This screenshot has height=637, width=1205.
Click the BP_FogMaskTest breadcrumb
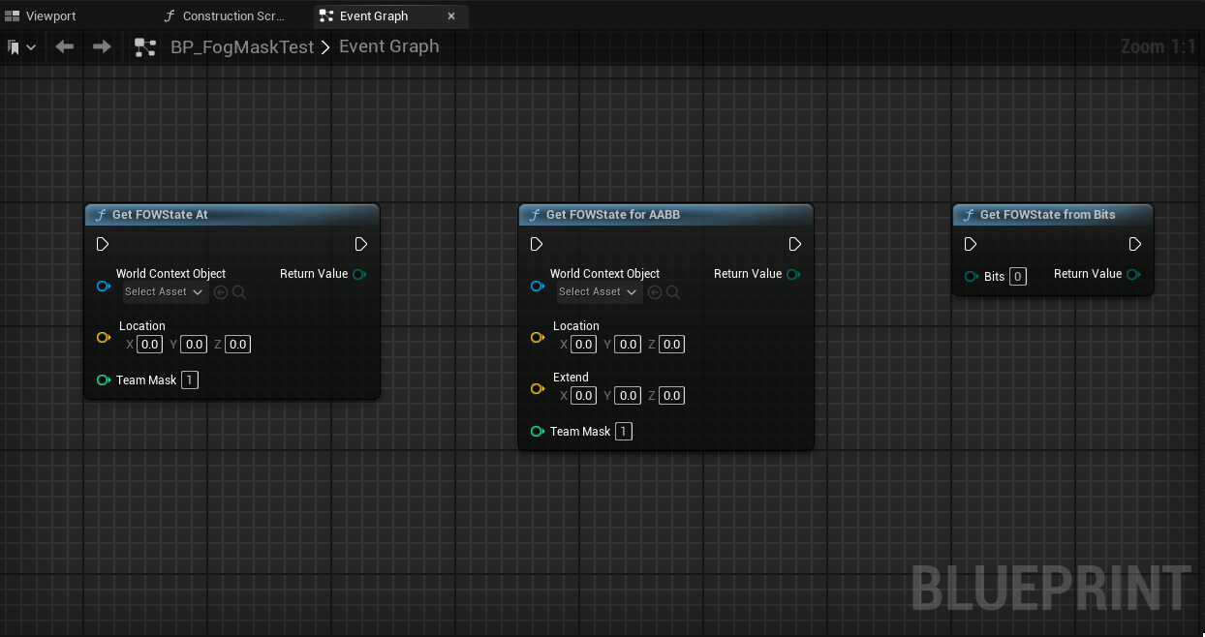click(242, 46)
